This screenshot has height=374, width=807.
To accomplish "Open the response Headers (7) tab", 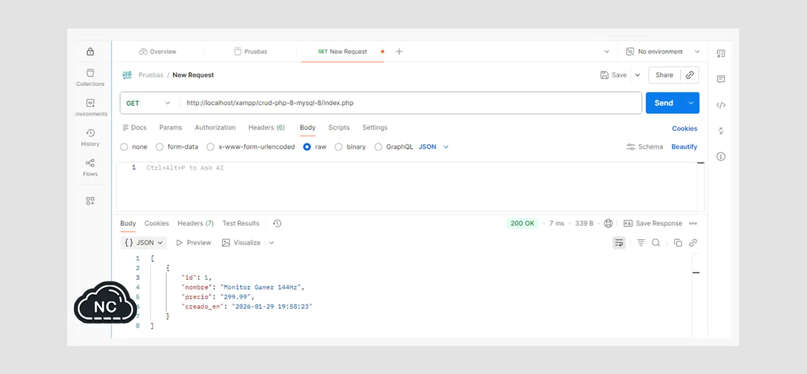I will click(196, 224).
